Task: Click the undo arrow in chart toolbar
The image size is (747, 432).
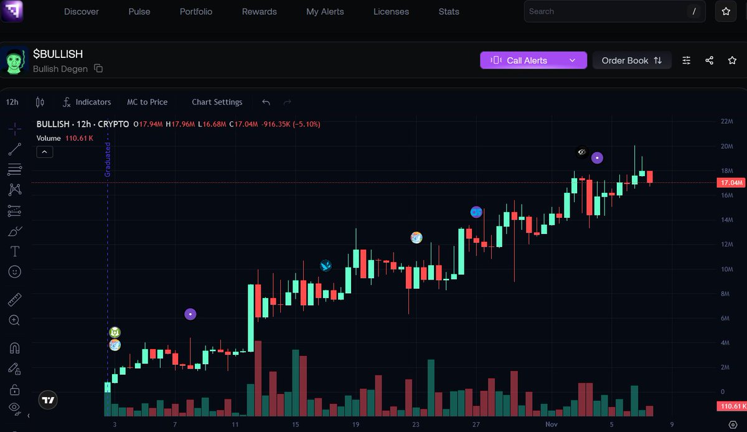Action: (x=266, y=102)
